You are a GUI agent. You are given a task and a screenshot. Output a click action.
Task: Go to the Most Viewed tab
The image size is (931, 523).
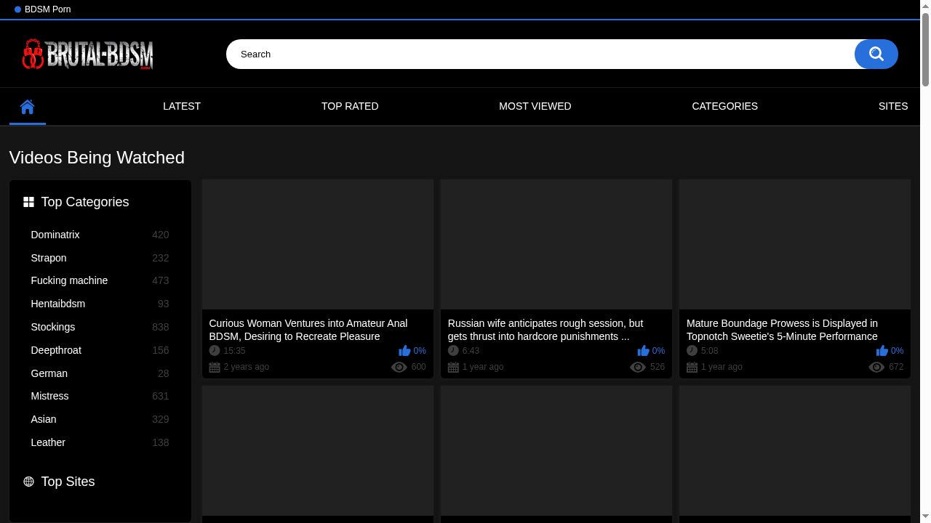pyautogui.click(x=535, y=106)
